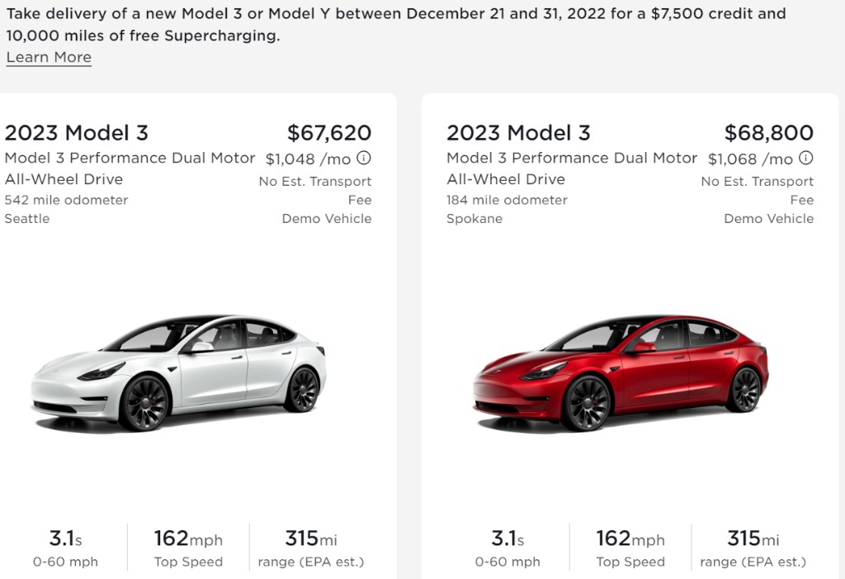Click the $67,620 price
This screenshot has width=845, height=579.
tap(329, 133)
